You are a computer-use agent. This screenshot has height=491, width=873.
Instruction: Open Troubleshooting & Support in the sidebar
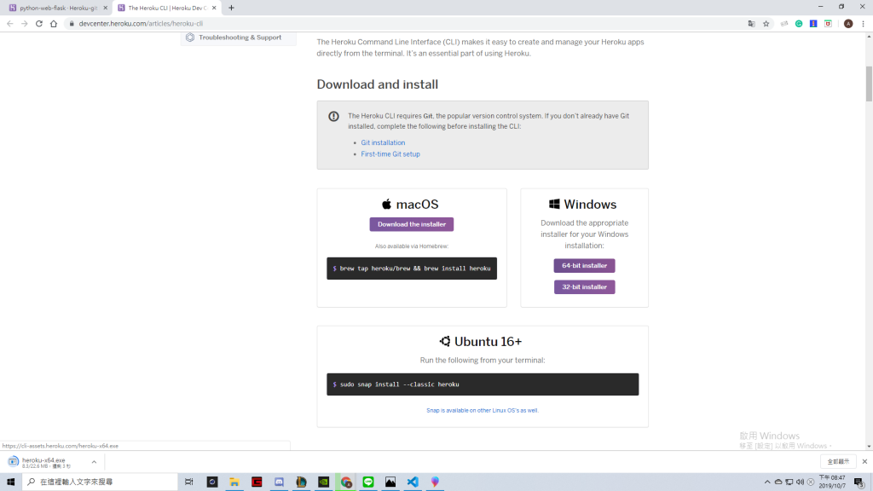coord(240,38)
